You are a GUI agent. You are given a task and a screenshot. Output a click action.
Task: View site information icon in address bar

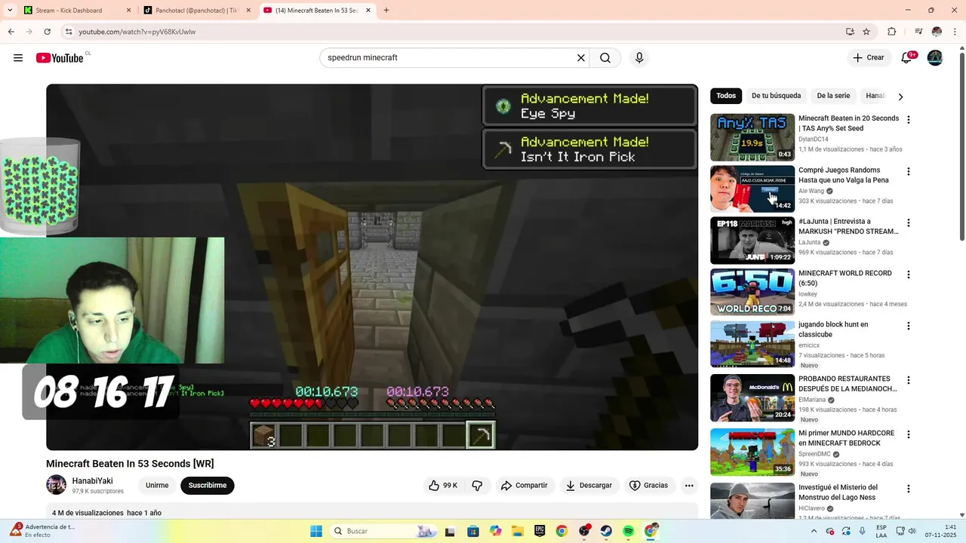[x=69, y=32]
